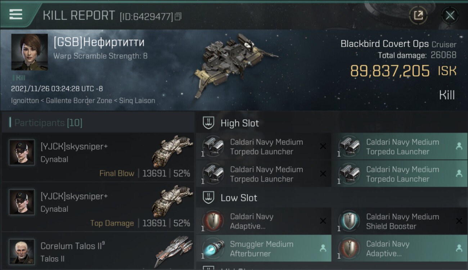Image resolution: width=468 pixels, height=270 pixels.
Task: Select the Participants tab header
Action: pos(48,123)
